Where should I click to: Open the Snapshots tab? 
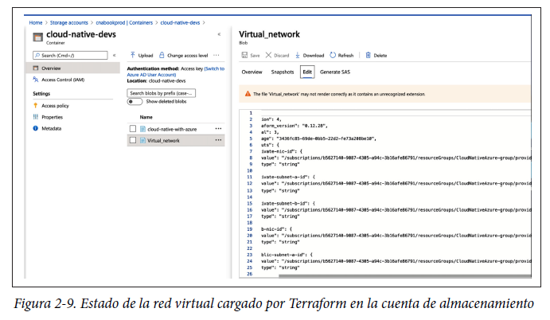[282, 72]
